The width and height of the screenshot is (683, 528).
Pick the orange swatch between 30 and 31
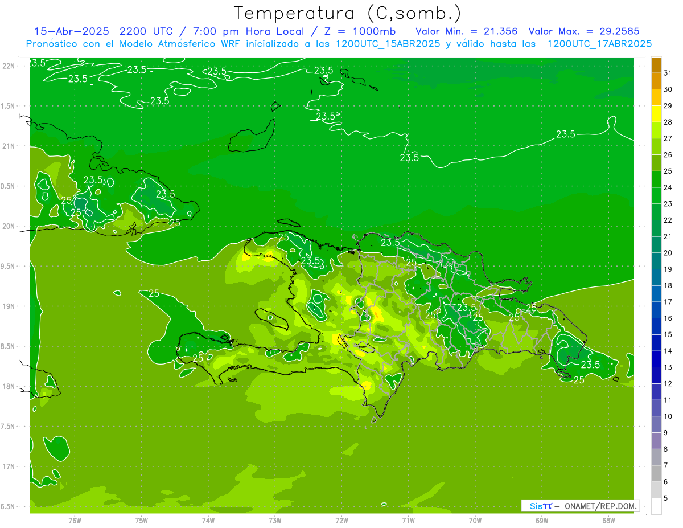tap(656, 81)
